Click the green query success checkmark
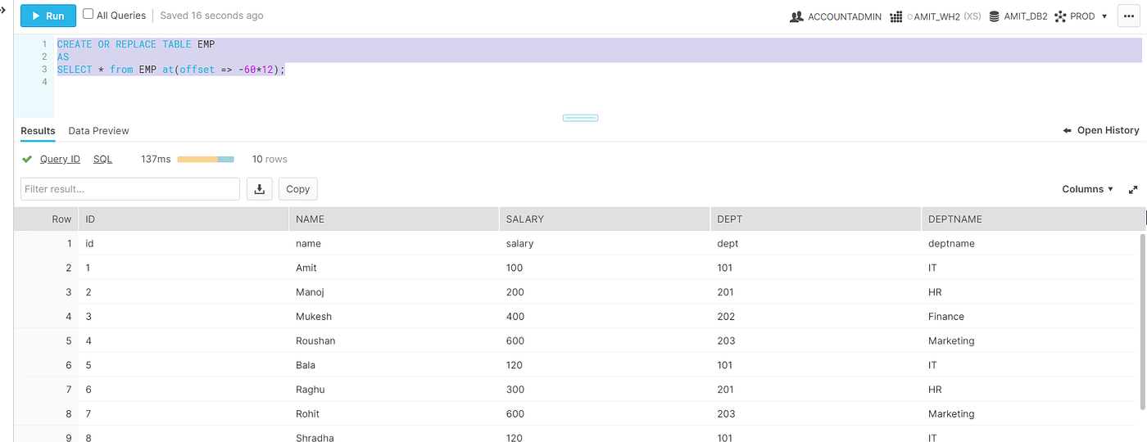The width and height of the screenshot is (1147, 442). click(27, 159)
